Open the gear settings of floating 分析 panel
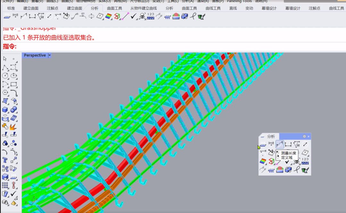Viewport: 346px width, 213px height. 304,136
